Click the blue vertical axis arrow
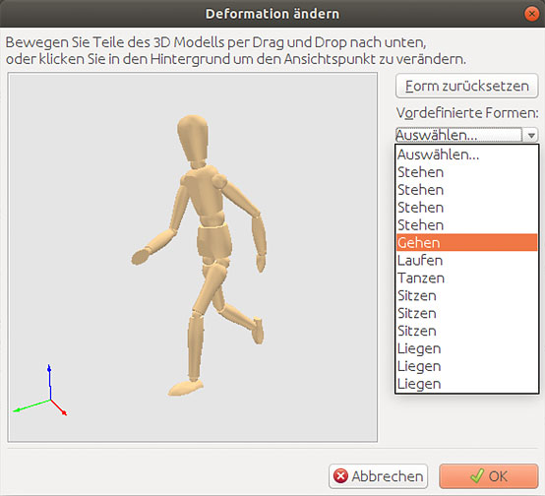The height and width of the screenshot is (496, 545). pos(50,382)
